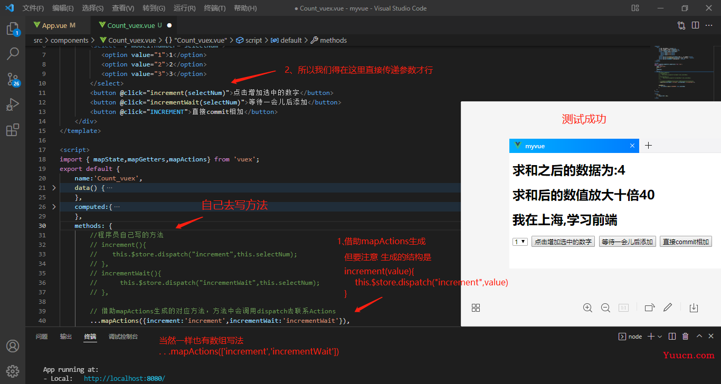Set image viewer to 1:1 size
Viewport: 721px width, 384px height.
click(623, 308)
